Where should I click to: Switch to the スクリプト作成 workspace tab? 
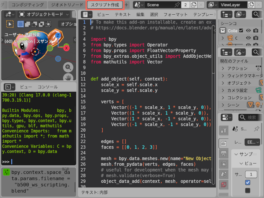[x=105, y=5]
